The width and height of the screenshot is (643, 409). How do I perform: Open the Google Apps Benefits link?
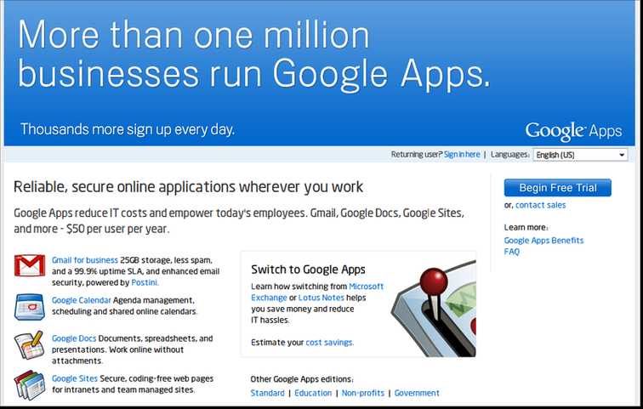[543, 241]
